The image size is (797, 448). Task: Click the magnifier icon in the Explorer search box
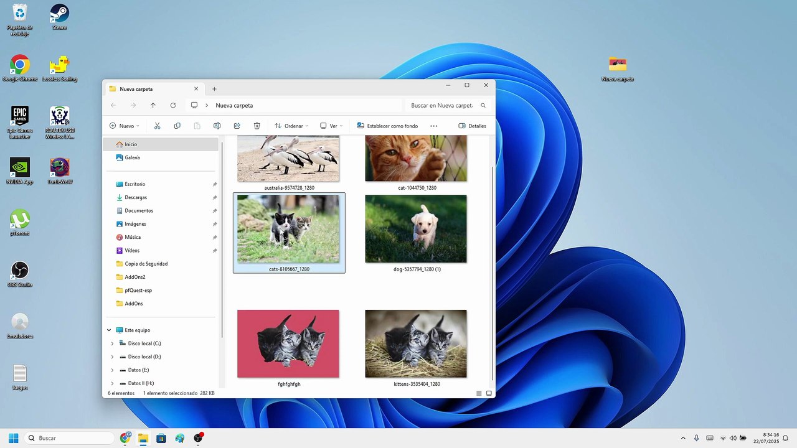point(483,106)
